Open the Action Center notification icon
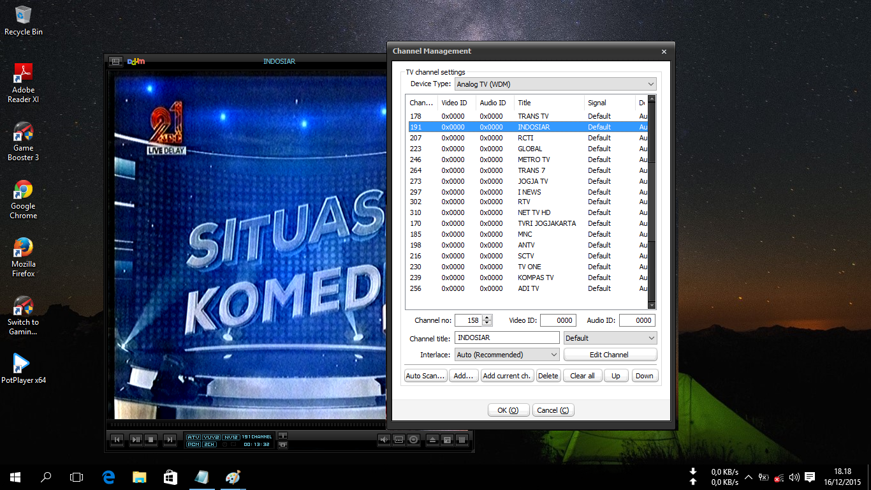This screenshot has width=871, height=490. click(810, 477)
